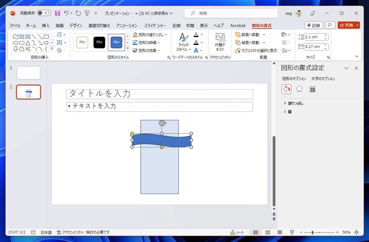Viewport: 369px width, 242px height.
Task: Expand the shape styles gallery
Action: pyautogui.click(x=127, y=48)
